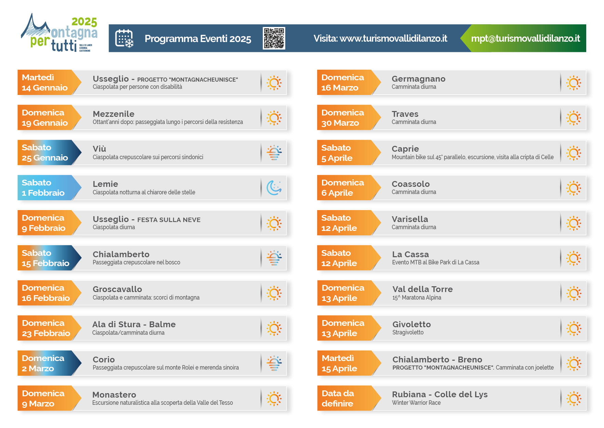604x428 pixels.
Task: Click the sunset icon for Chialamberto passeggiata
Action: pyautogui.click(x=274, y=258)
